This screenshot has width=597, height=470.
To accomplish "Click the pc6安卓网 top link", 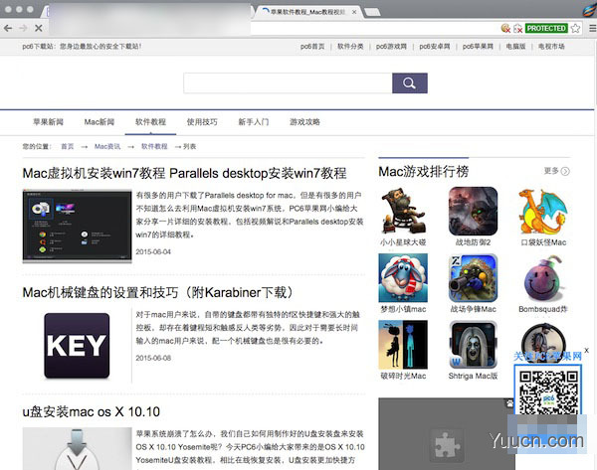I will pos(435,47).
